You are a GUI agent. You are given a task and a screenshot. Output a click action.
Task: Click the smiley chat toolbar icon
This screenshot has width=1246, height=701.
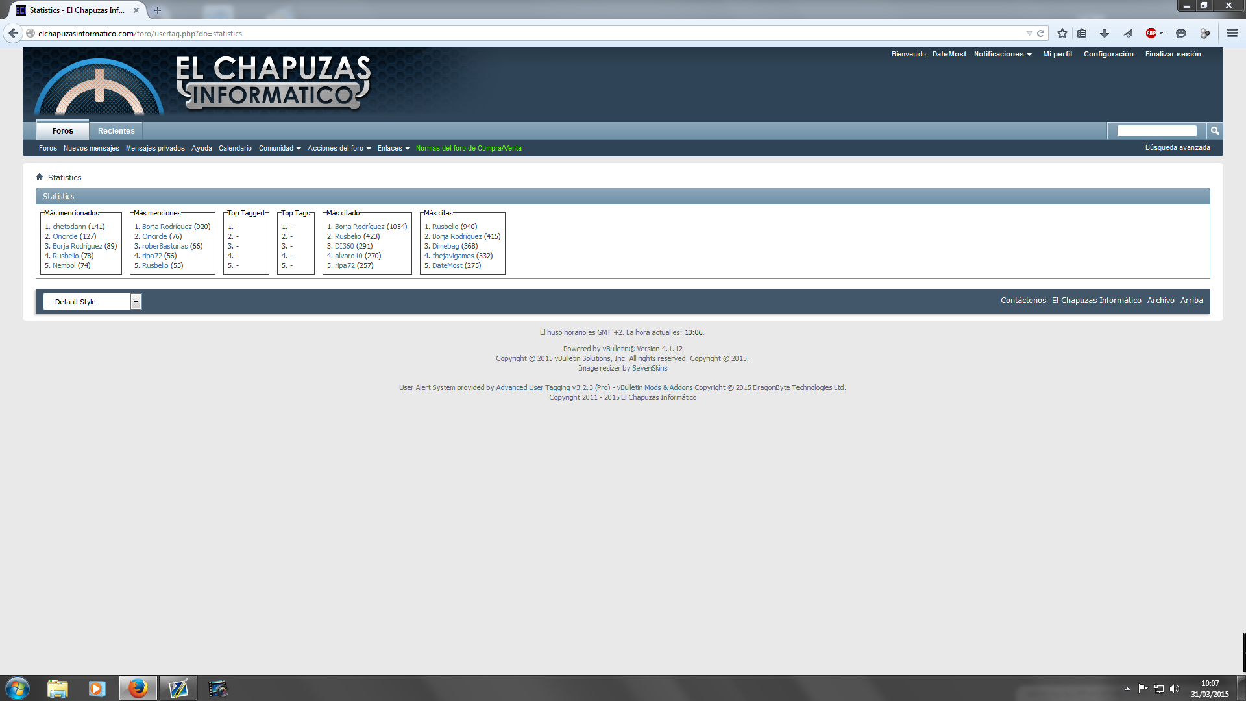[x=1181, y=33]
